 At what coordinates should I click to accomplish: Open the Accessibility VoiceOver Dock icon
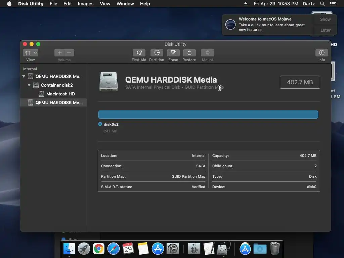tap(194, 249)
